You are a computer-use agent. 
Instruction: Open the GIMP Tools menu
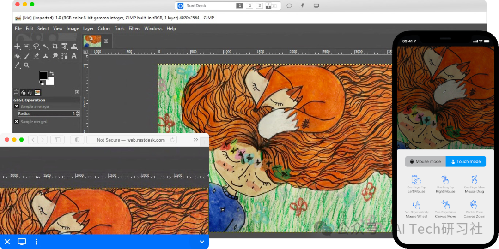point(119,28)
